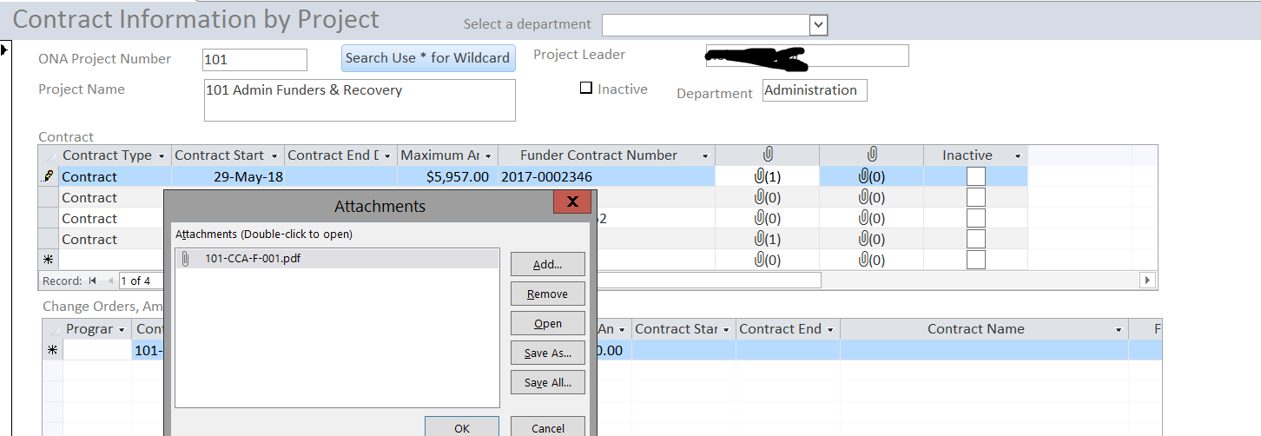
Task: Click the new-record asterisk in the Contract grid
Action: point(49,260)
